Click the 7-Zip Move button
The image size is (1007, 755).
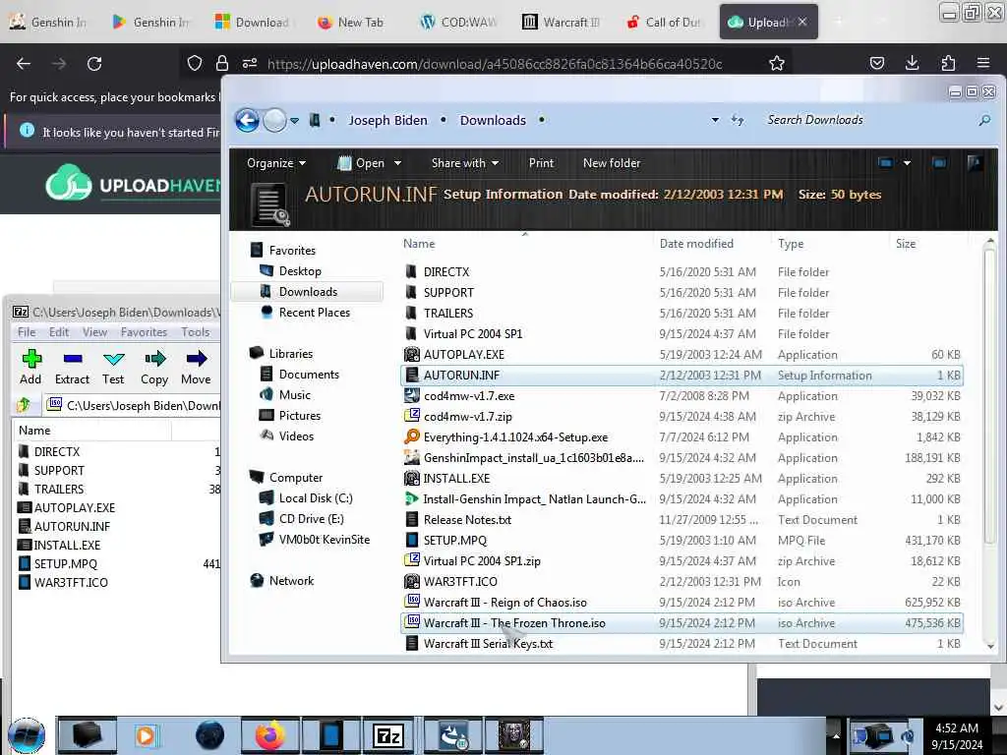coord(196,368)
